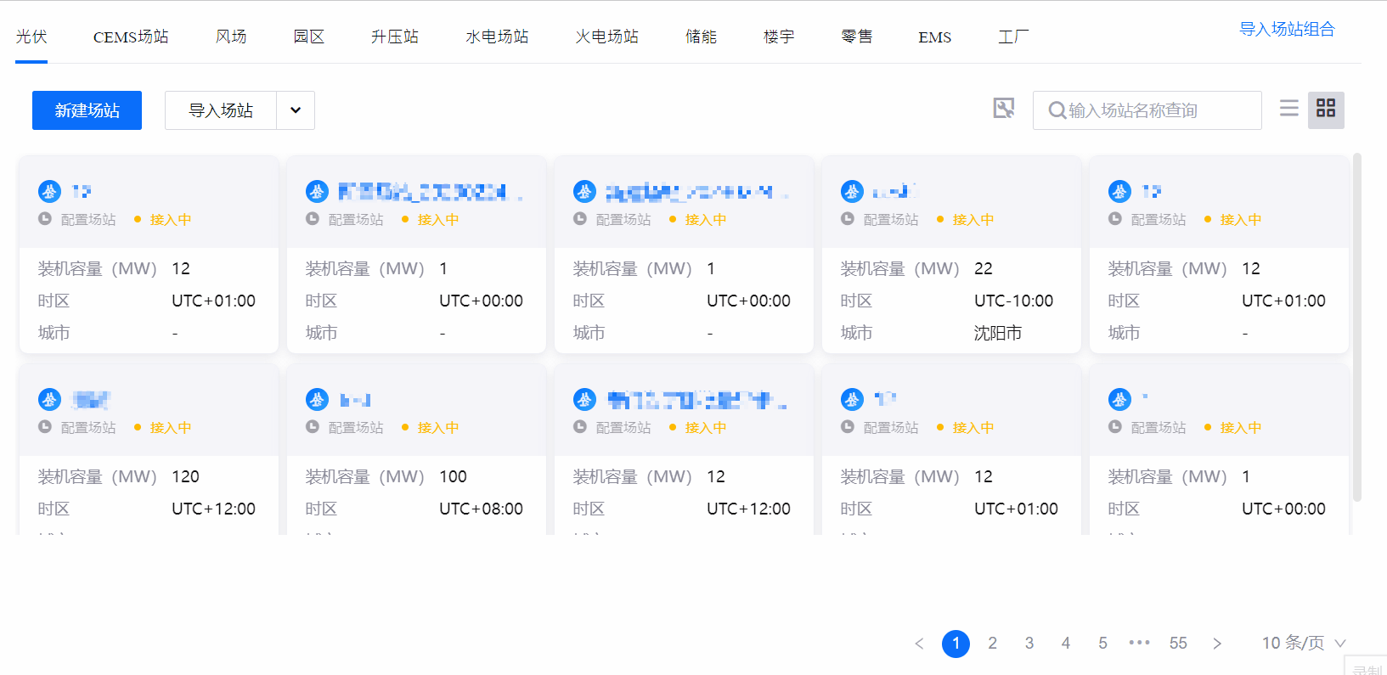Image resolution: width=1387 pixels, height=675 pixels.
Task: Expand the 导入场站 dropdown arrow
Action: click(296, 110)
